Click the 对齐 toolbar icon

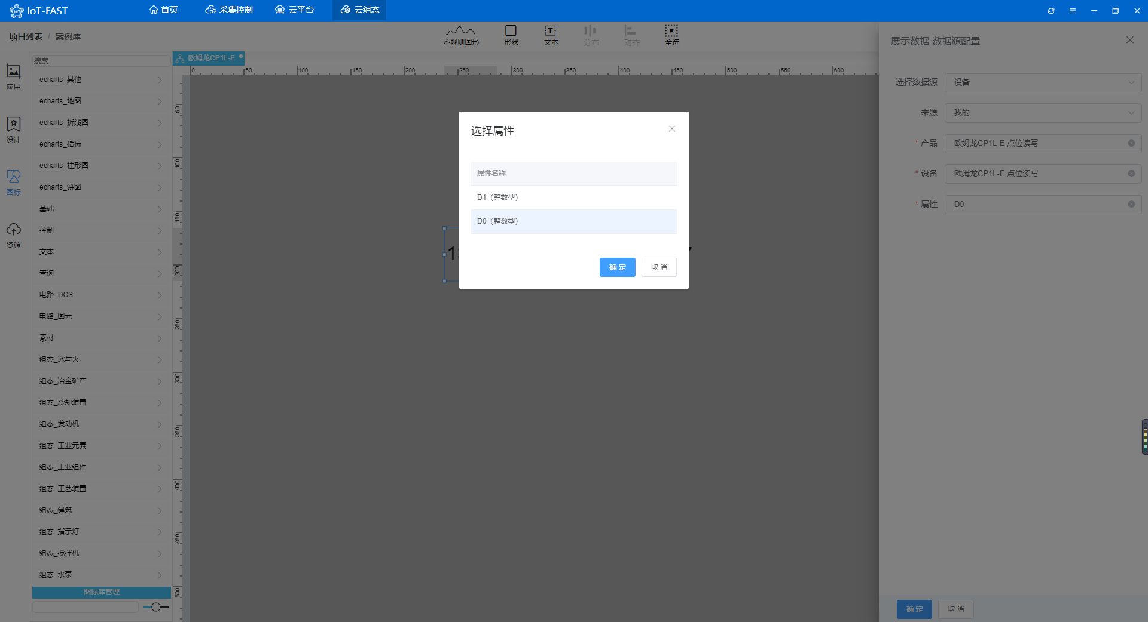pyautogui.click(x=631, y=36)
